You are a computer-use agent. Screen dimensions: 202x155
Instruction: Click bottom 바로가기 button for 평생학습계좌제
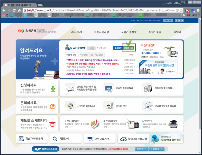(x=142, y=149)
